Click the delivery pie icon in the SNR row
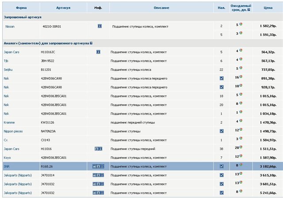This screenshot has width=283, height=201. [241, 165]
